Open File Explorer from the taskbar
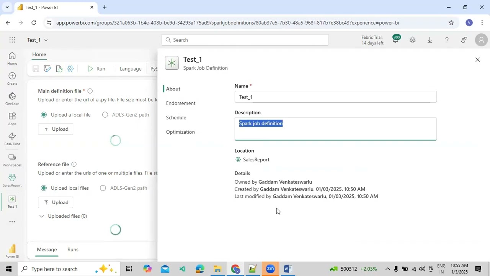The height and width of the screenshot is (276, 490). [x=217, y=269]
